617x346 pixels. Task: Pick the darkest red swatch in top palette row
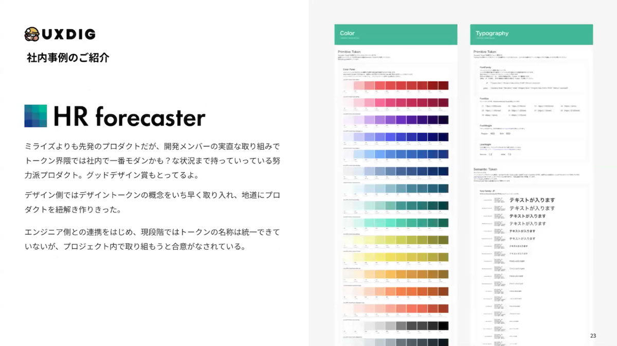pos(443,85)
